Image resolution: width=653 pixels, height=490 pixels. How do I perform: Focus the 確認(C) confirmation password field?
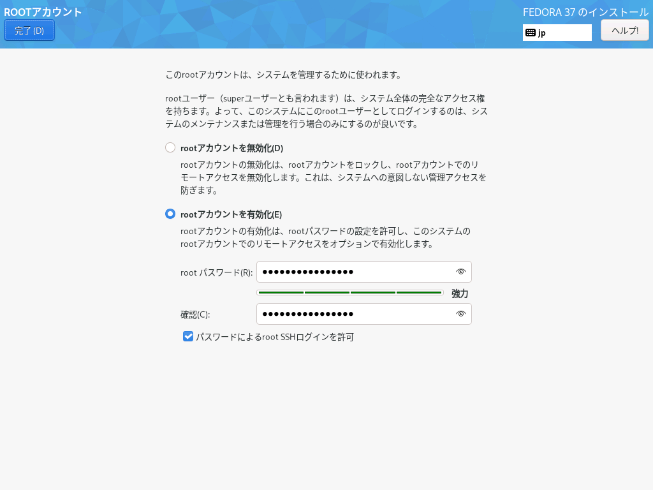coord(364,314)
